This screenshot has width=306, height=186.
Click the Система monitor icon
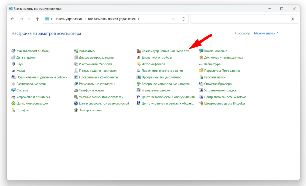13,90
